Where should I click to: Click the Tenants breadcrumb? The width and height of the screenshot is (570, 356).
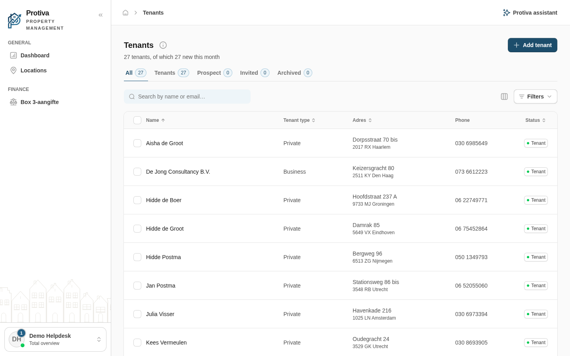point(153,13)
